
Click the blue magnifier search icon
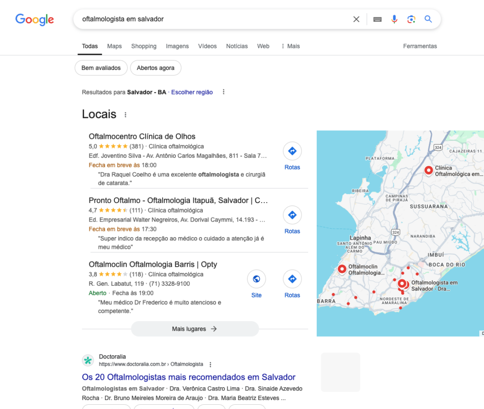(428, 19)
